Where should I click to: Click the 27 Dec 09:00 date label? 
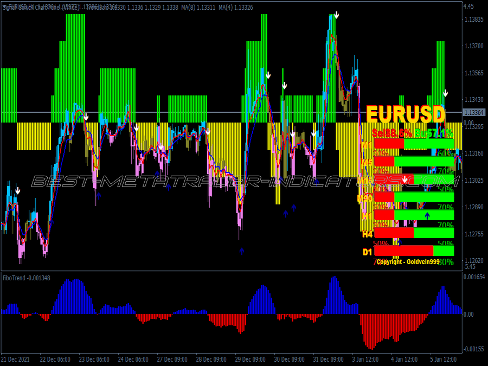(172, 359)
